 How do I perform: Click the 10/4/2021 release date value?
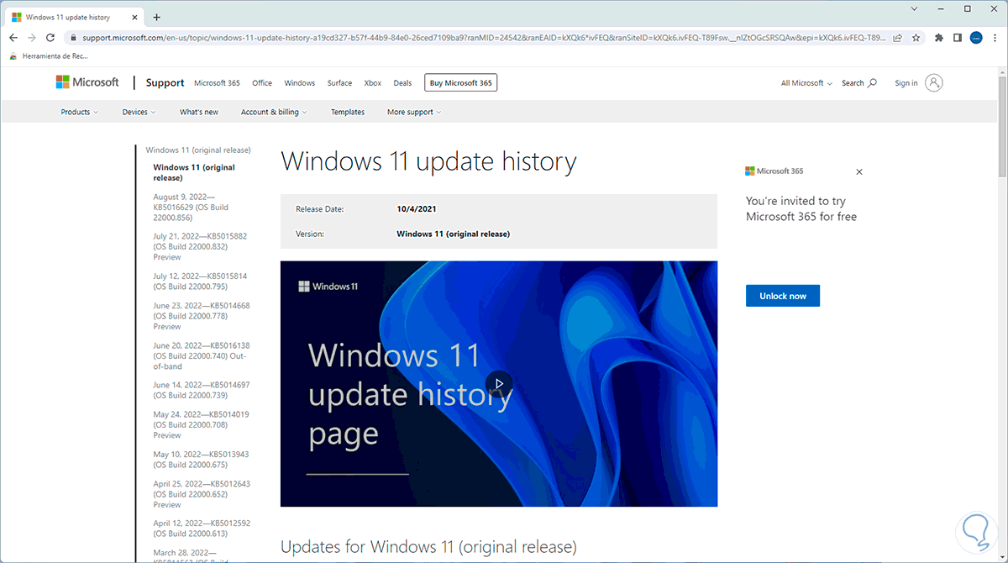[x=417, y=208]
